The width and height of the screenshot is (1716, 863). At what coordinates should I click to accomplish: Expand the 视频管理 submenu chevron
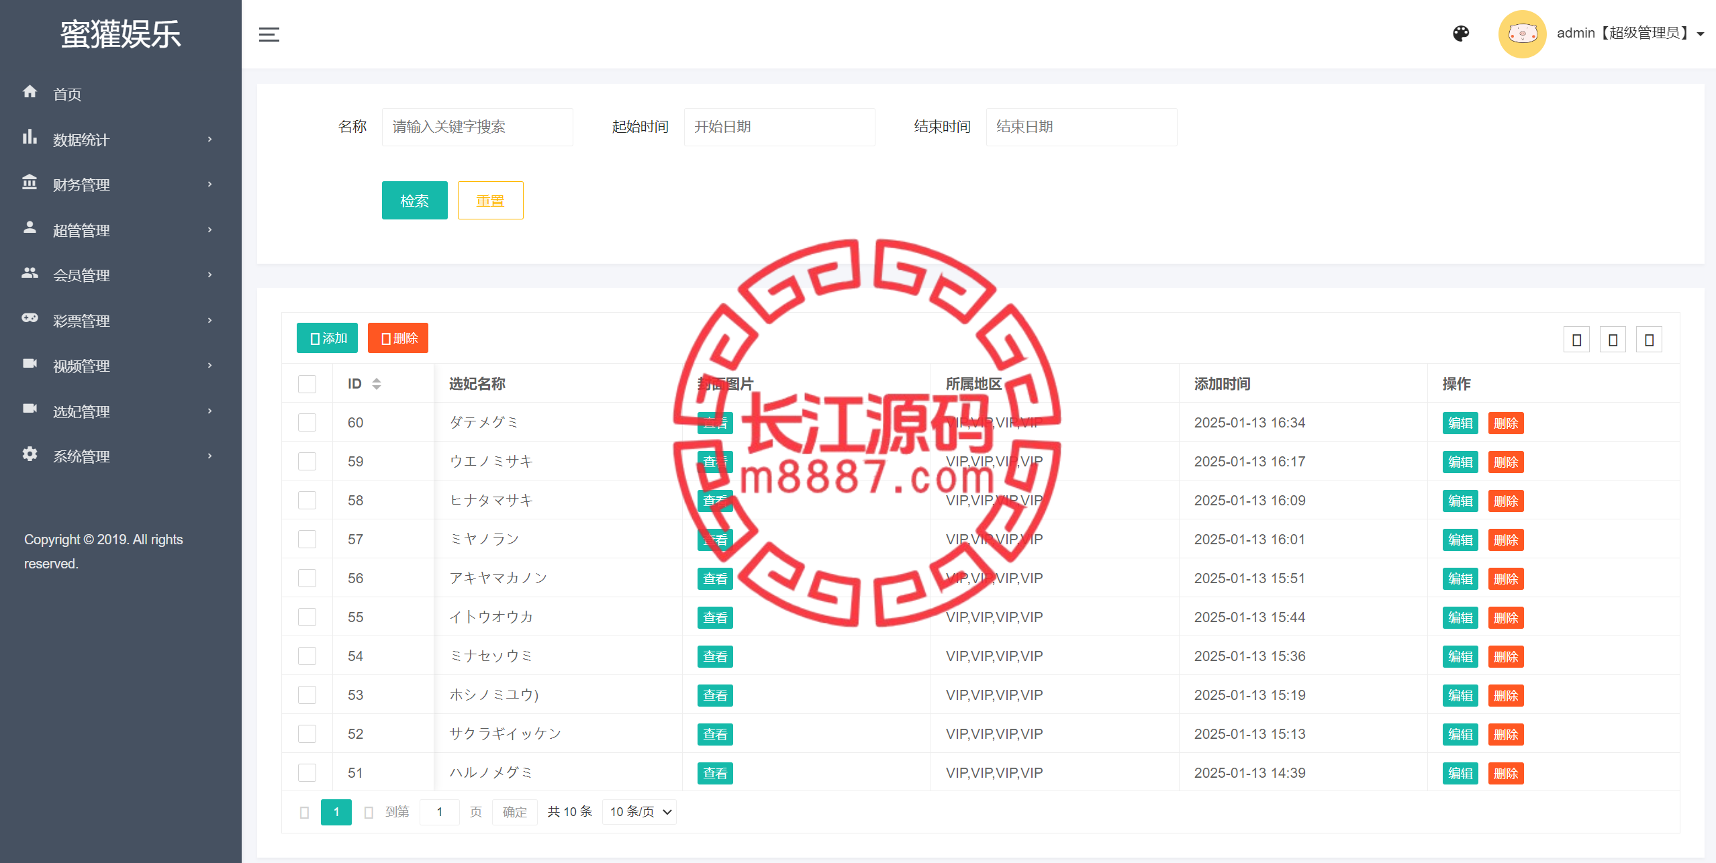coord(209,365)
